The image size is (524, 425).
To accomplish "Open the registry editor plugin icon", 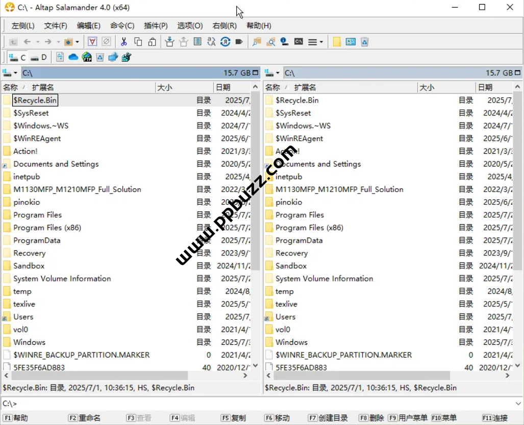I will point(127,57).
